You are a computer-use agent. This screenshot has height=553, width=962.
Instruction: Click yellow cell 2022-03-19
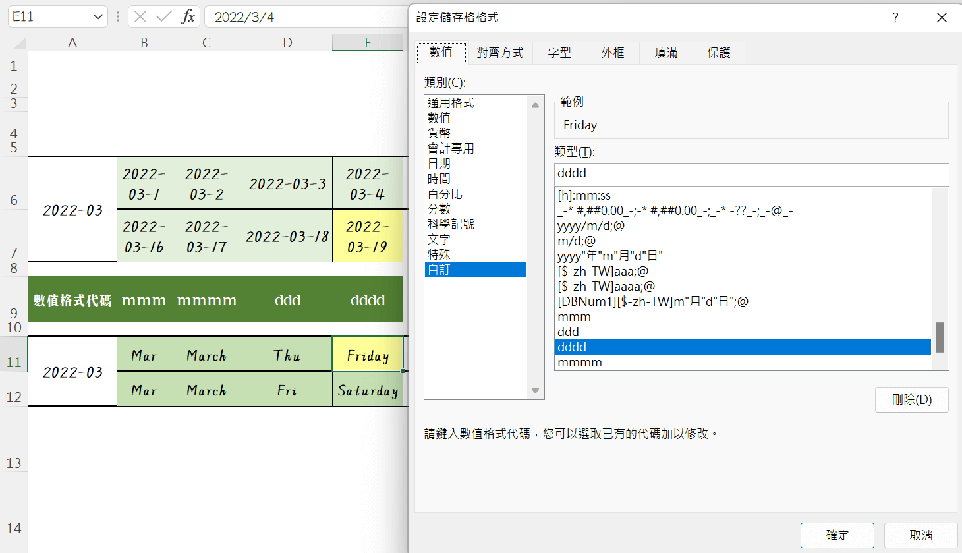click(x=368, y=236)
